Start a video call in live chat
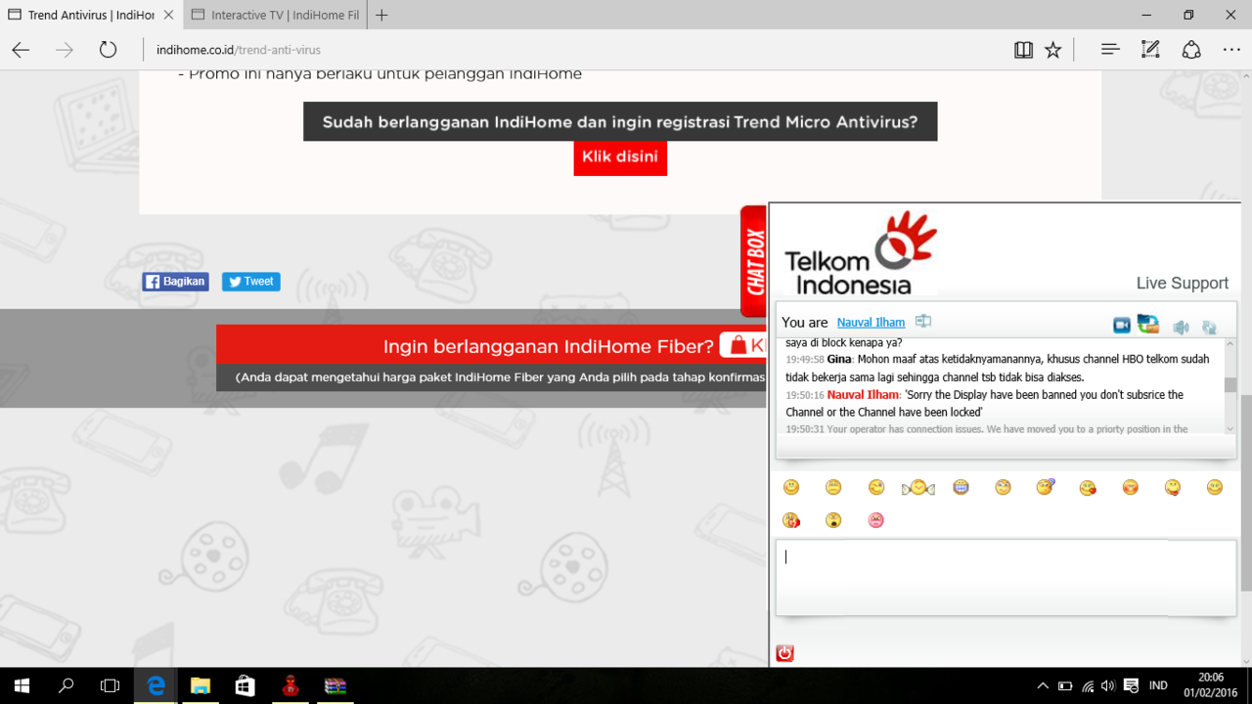Screen dimensions: 1252x704 tap(1121, 326)
